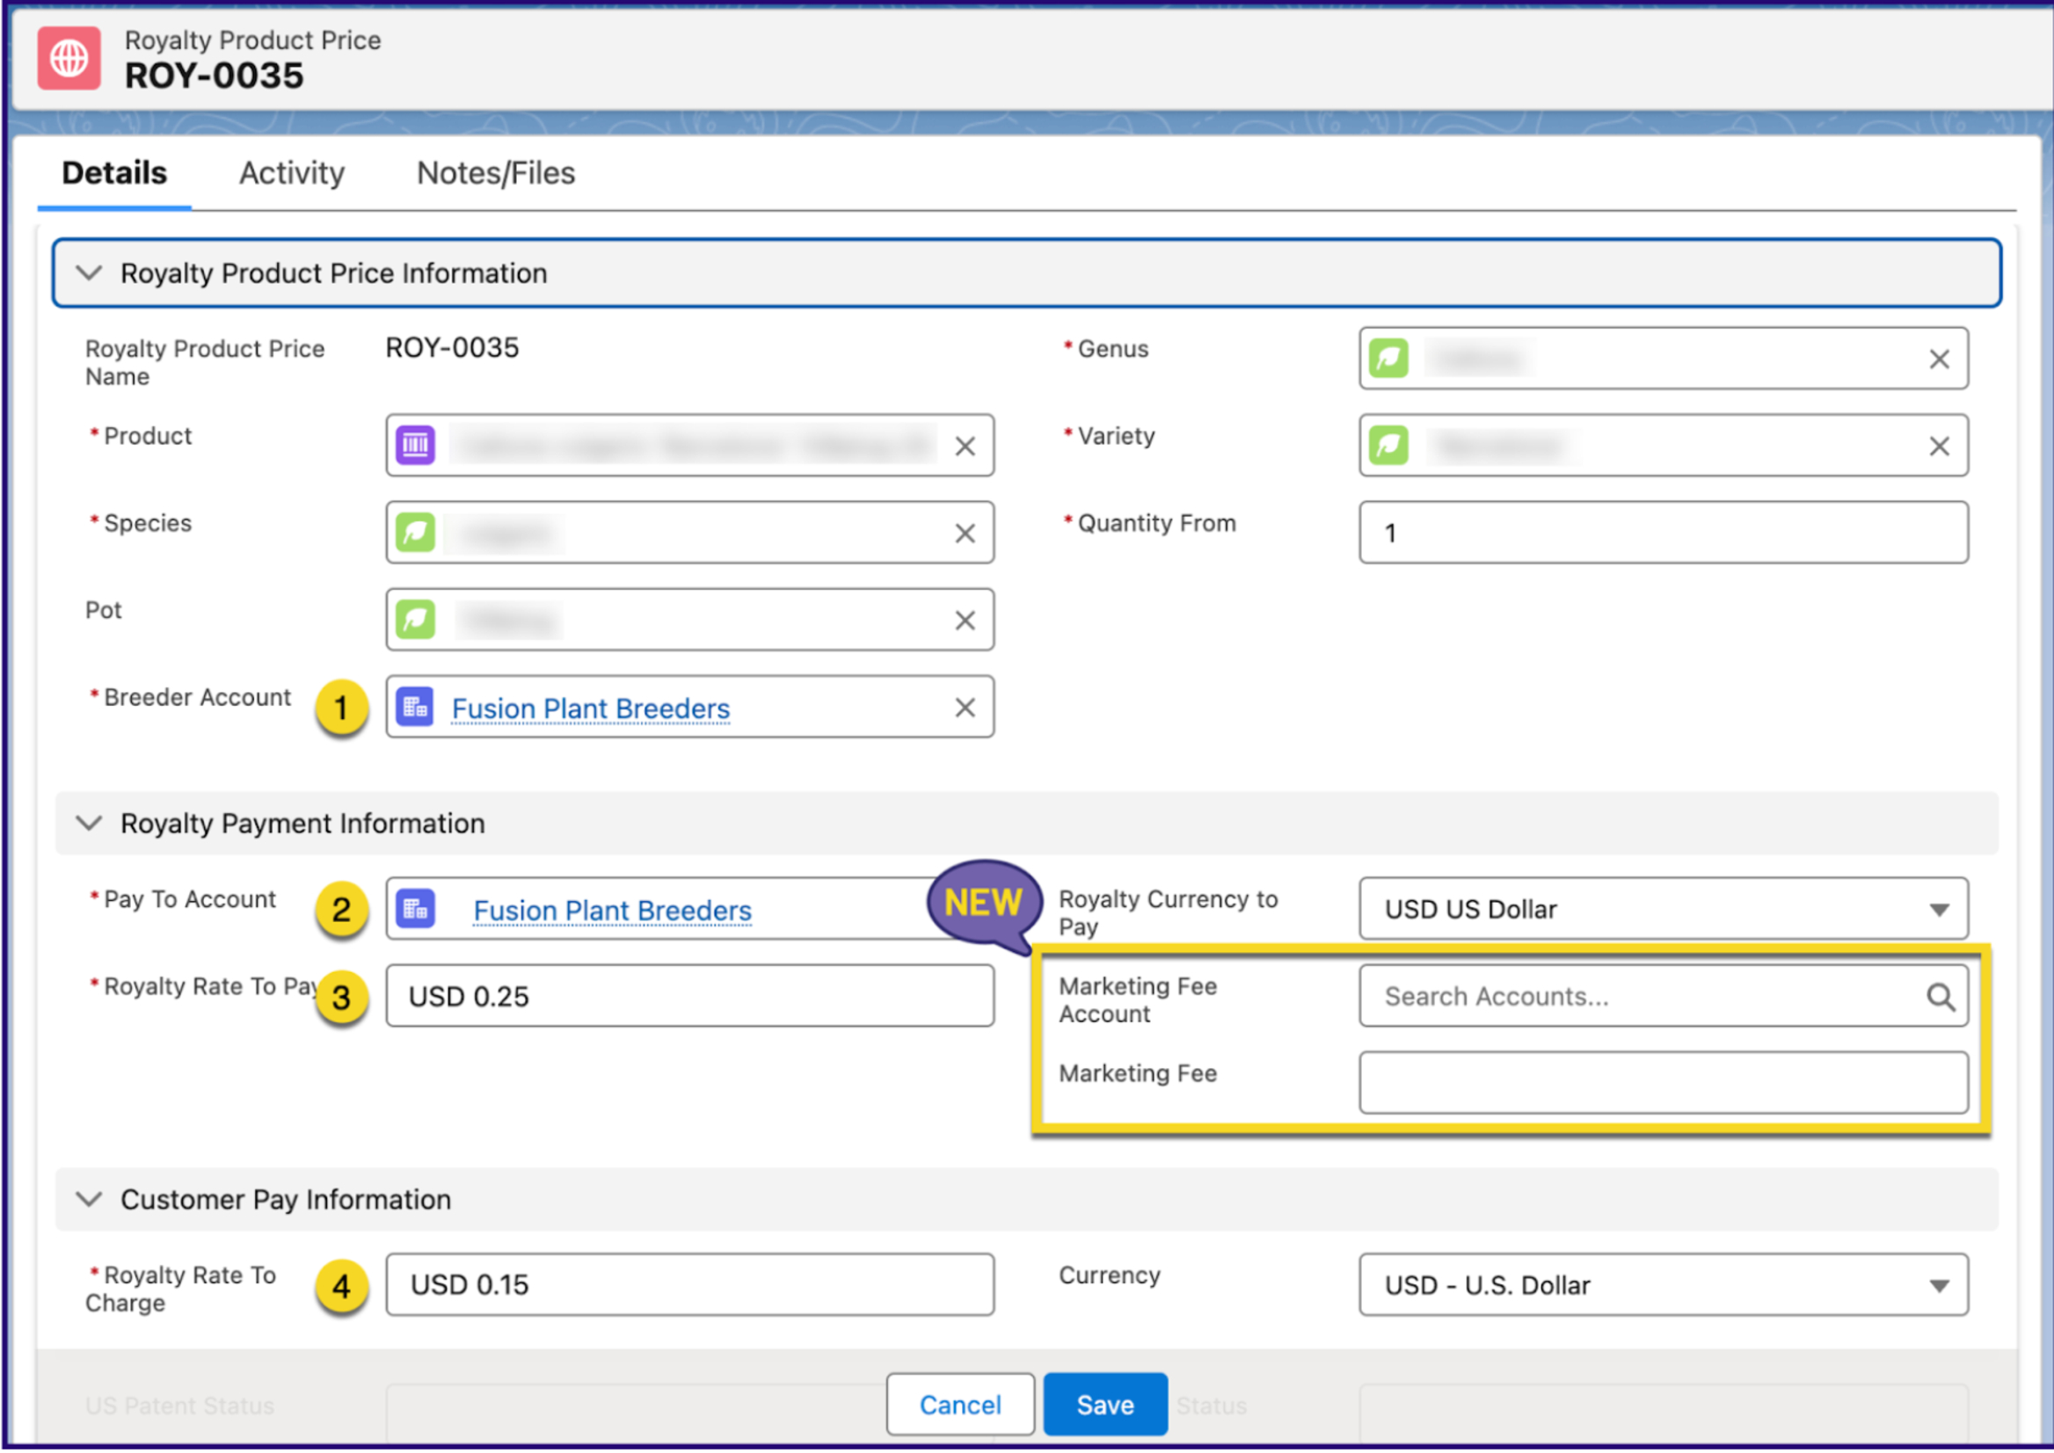This screenshot has width=2054, height=1453.
Task: Click the ROY-0035 Royalty Product Price Name value
Action: click(452, 348)
